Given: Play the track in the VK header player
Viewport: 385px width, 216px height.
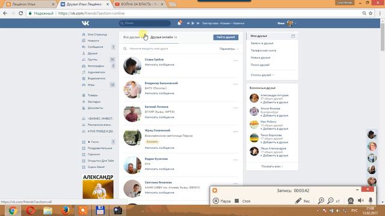Looking at the screenshot, I should coord(193,23).
